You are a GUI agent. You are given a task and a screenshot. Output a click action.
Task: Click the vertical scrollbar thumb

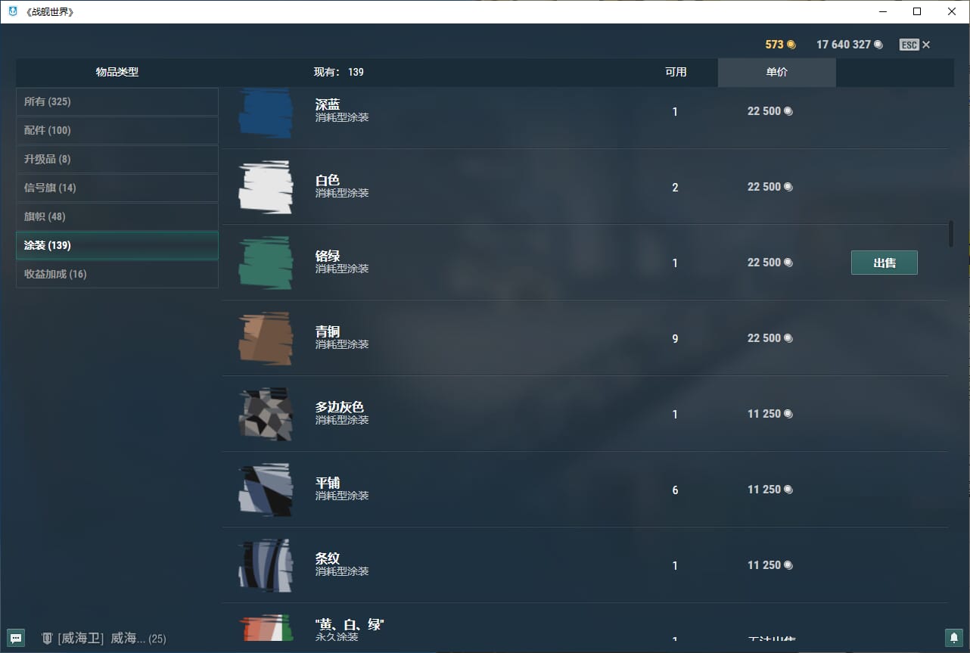(951, 234)
